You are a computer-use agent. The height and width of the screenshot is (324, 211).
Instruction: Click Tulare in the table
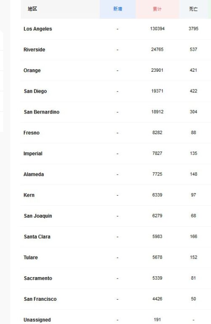coord(30,257)
